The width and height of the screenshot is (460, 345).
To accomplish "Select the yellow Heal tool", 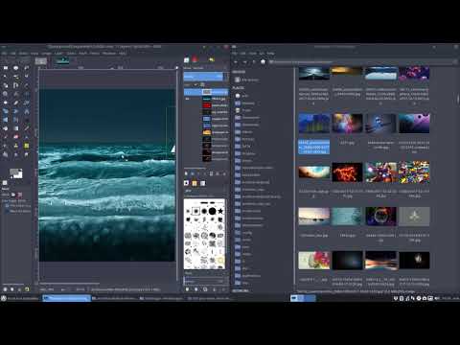I will (26, 146).
